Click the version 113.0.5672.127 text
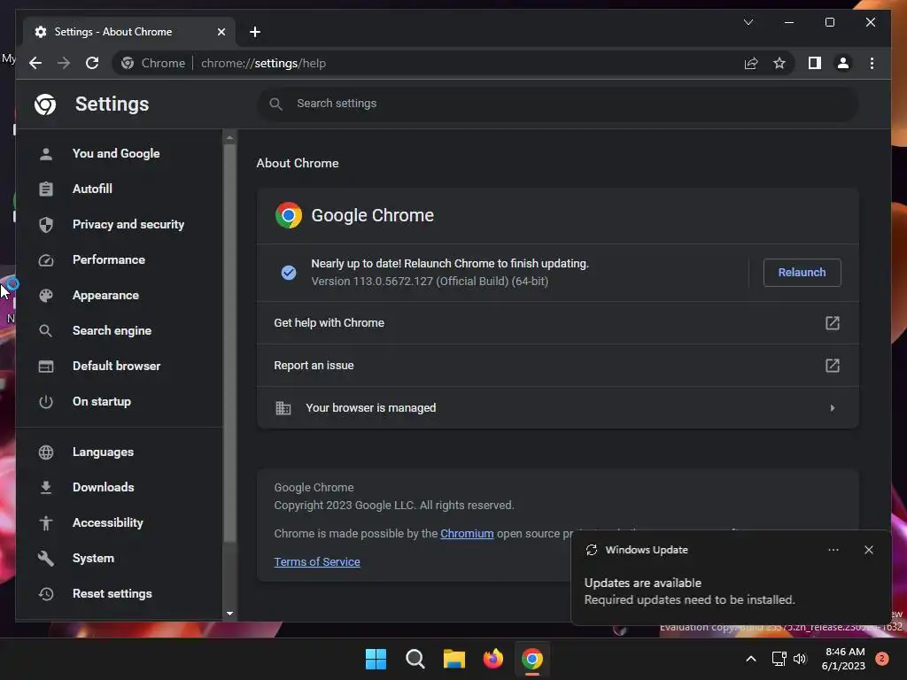This screenshot has width=907, height=680. (430, 281)
